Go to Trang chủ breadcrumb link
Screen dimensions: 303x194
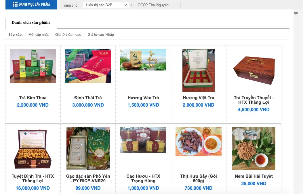click(x=70, y=5)
